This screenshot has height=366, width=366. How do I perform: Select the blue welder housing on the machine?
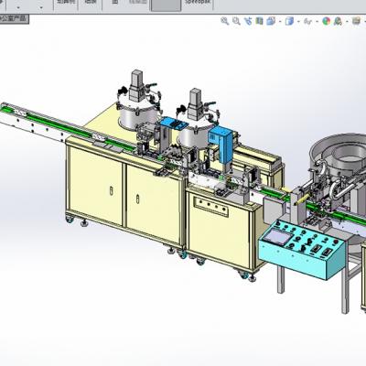[x=221, y=144]
